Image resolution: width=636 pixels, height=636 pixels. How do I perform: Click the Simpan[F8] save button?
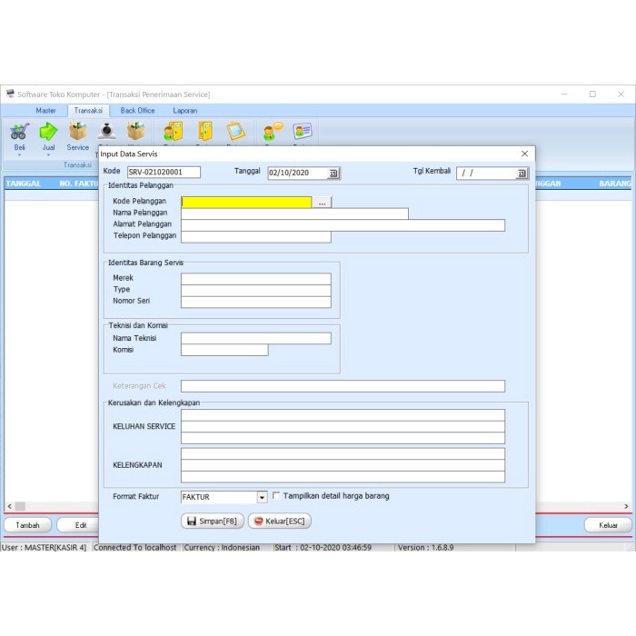(x=212, y=521)
